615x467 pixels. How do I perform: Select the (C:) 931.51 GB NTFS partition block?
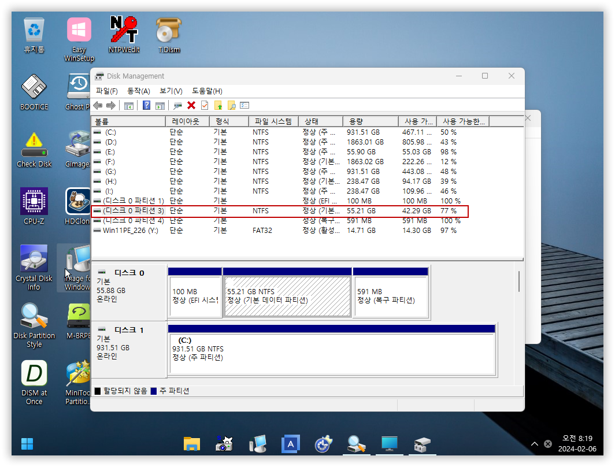[331, 350]
